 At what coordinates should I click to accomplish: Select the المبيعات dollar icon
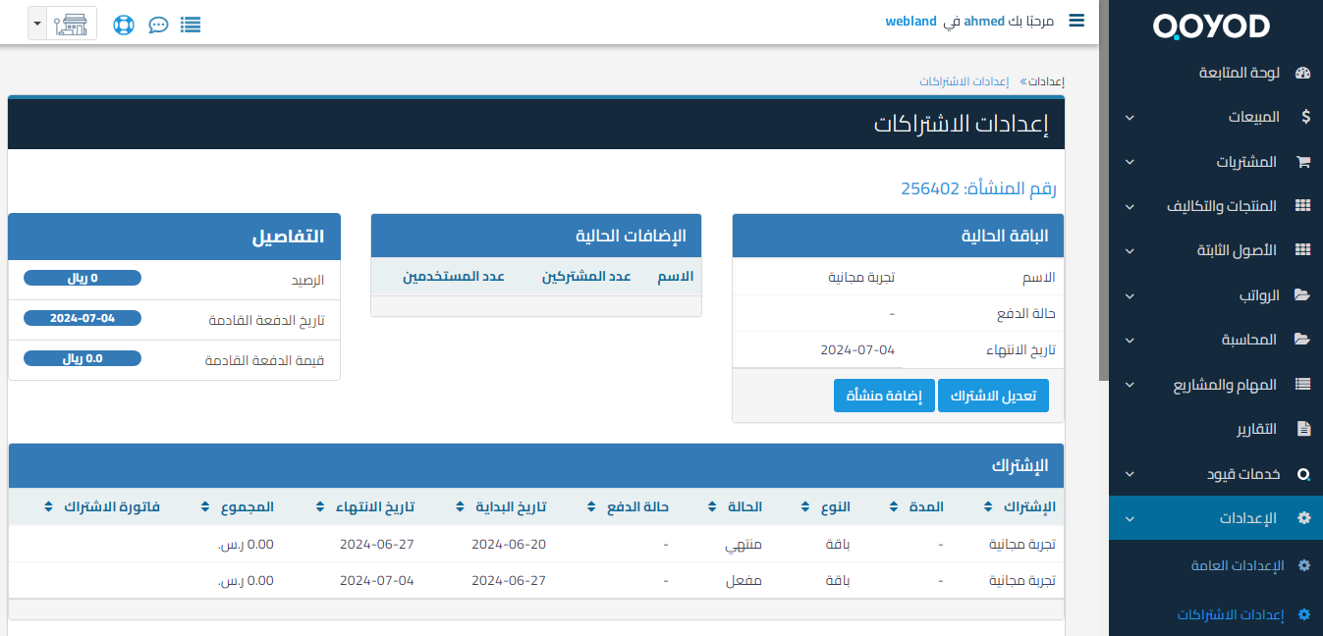[1303, 117]
